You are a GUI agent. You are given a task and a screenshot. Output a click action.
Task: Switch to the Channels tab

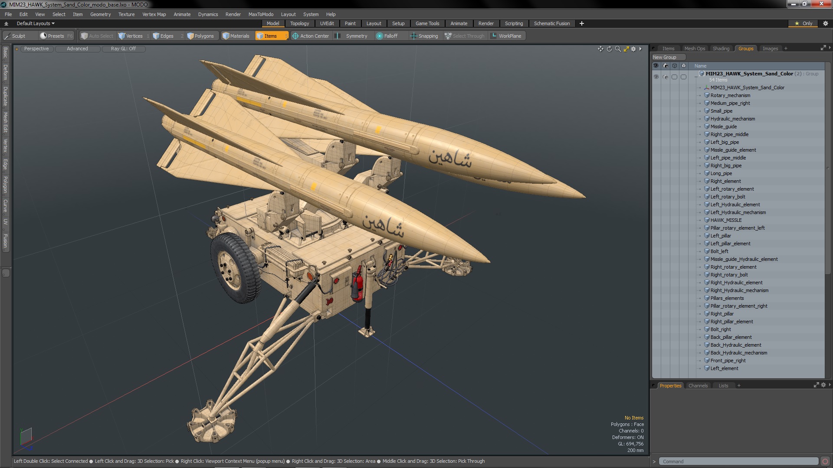click(698, 386)
